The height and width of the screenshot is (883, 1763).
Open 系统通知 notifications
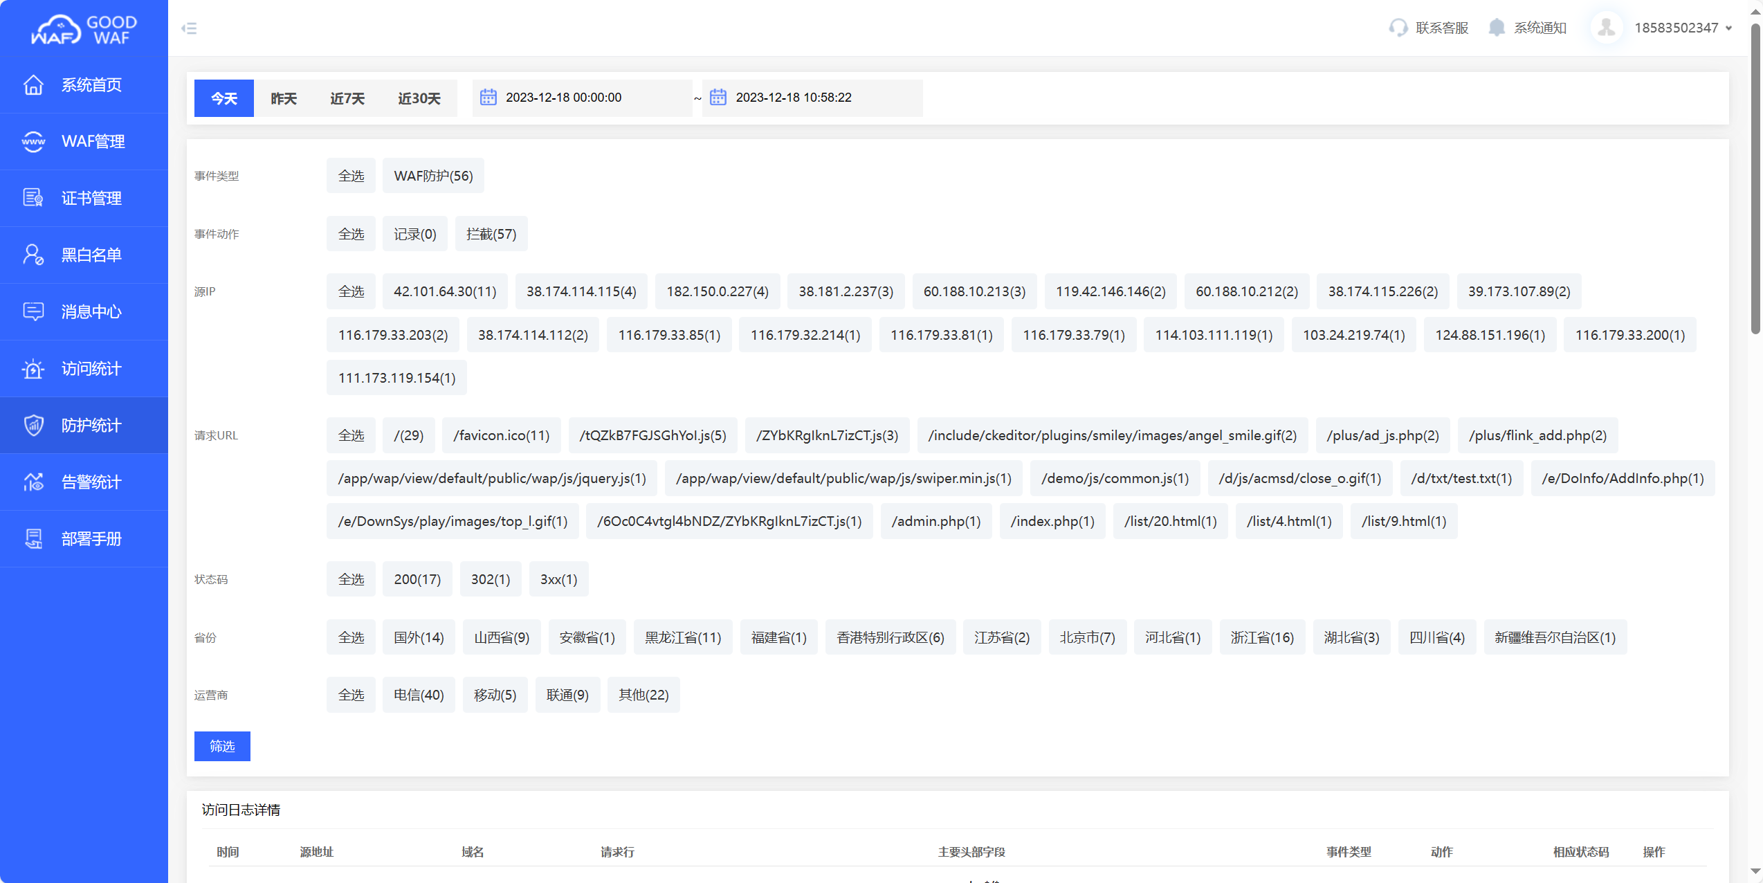click(x=1528, y=27)
